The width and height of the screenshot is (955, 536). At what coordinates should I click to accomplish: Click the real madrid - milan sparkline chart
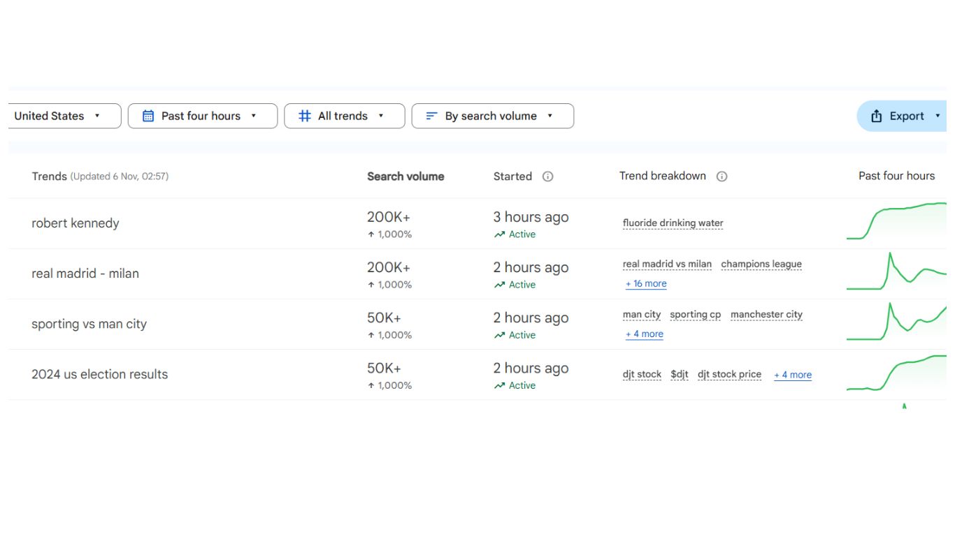tap(896, 271)
